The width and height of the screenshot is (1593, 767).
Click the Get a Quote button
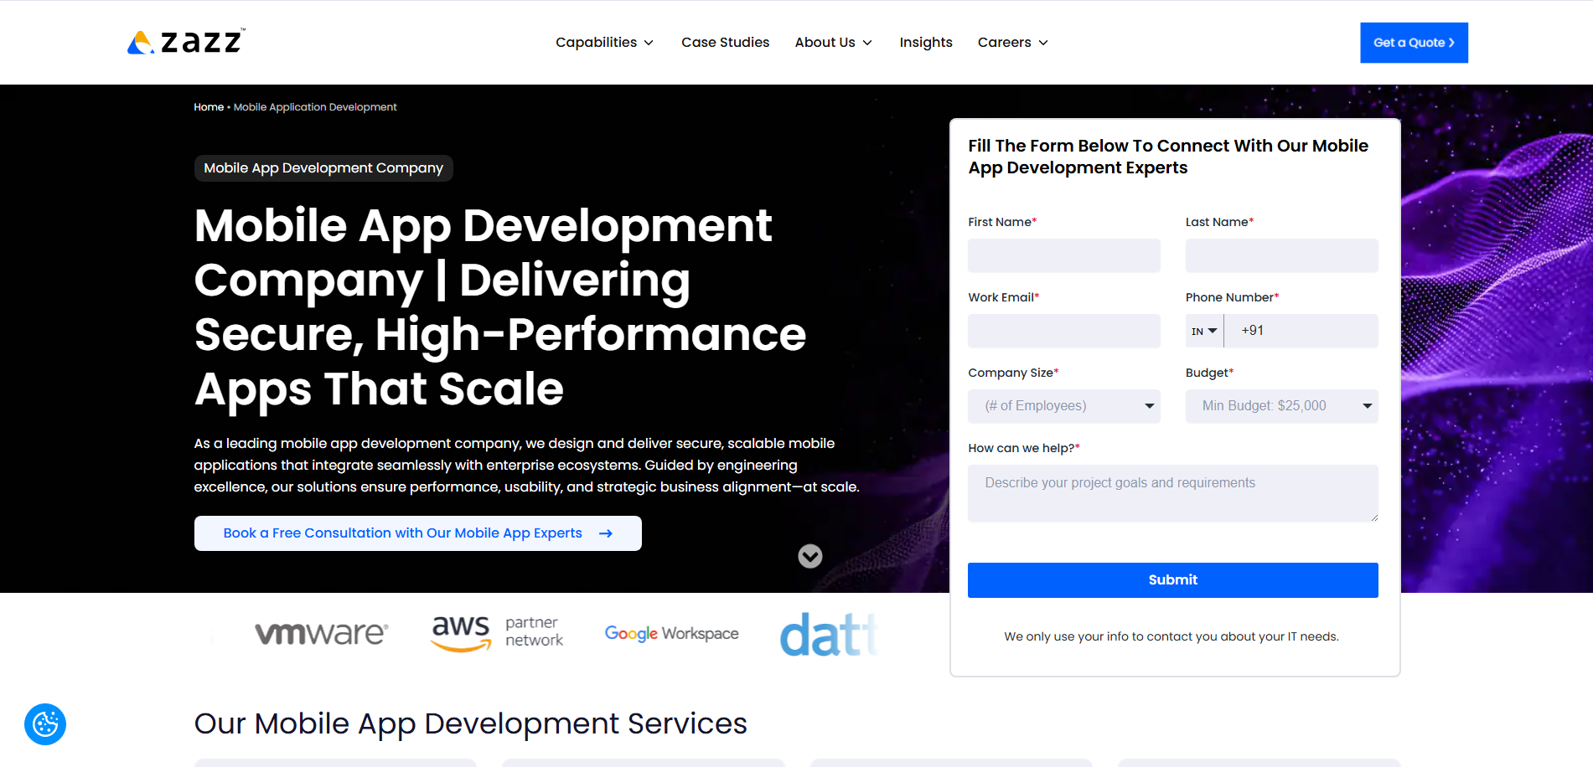(x=1413, y=43)
